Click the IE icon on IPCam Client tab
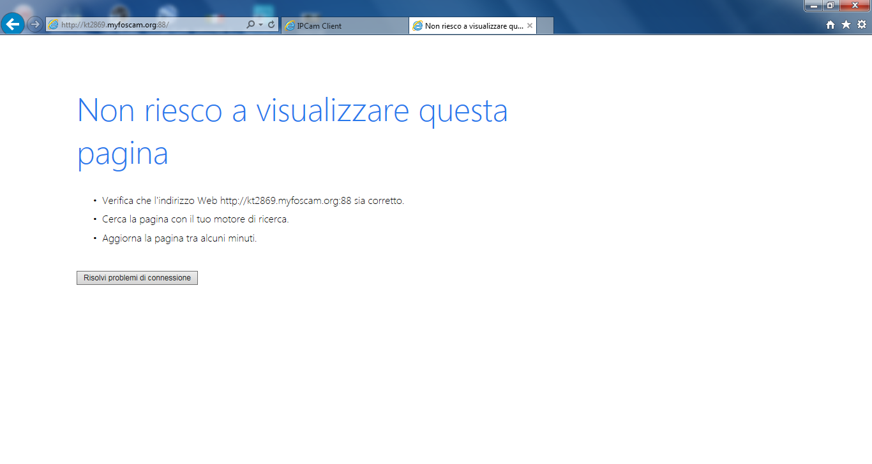Screen dimensions: 872x464 pos(290,25)
